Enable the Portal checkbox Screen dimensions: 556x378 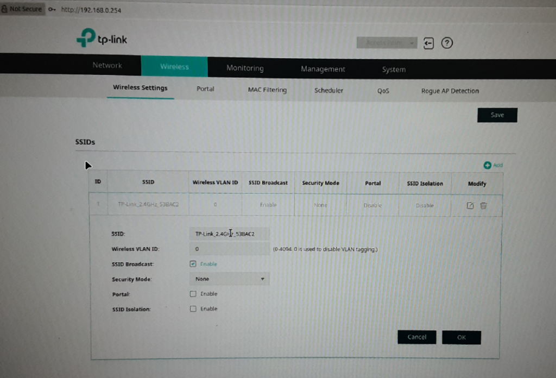point(193,294)
